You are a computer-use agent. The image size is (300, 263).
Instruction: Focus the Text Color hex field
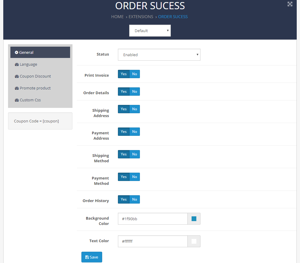click(153, 241)
